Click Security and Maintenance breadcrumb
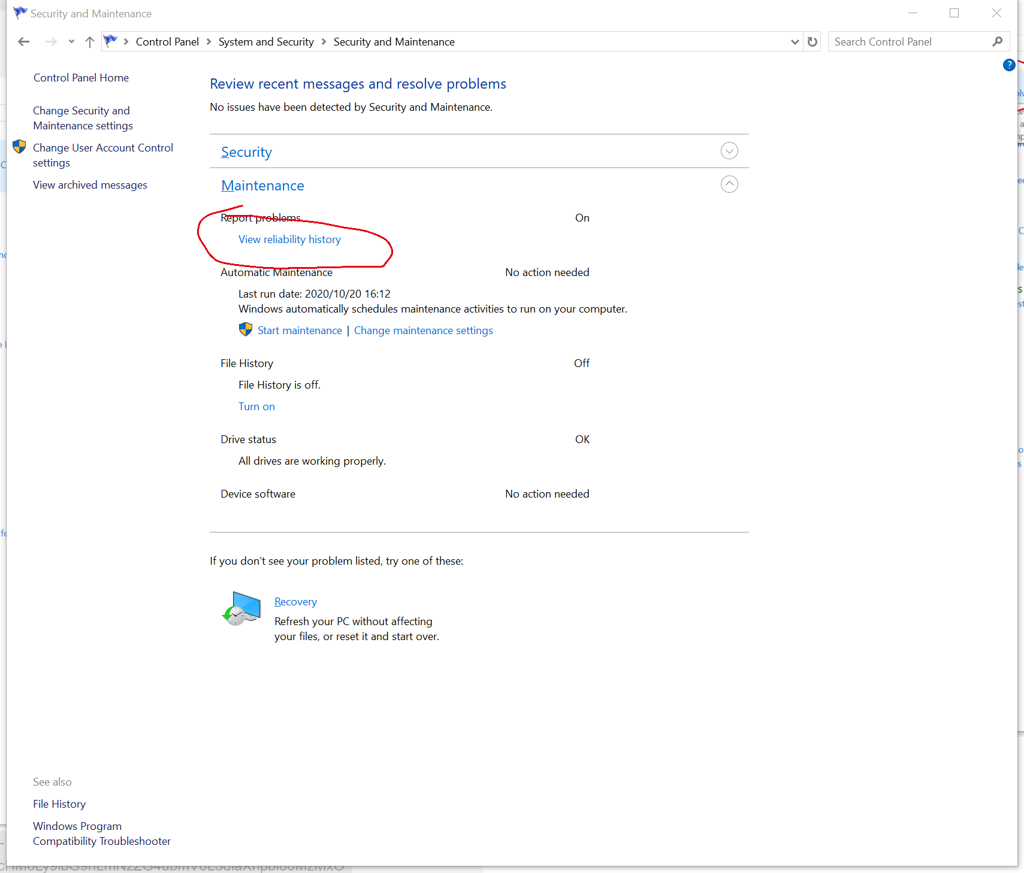The width and height of the screenshot is (1024, 873). click(394, 41)
